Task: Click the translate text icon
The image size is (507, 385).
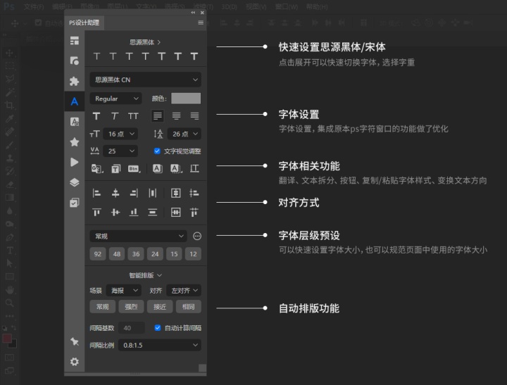Action: pos(96,168)
